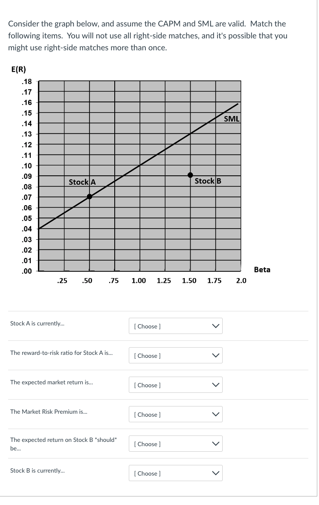This screenshot has width=319, height=505.
Task: Click the Stock A label text
Action: coord(82,182)
